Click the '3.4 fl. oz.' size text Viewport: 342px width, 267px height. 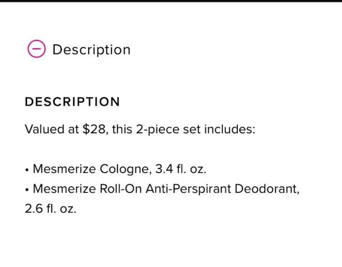[x=181, y=169]
